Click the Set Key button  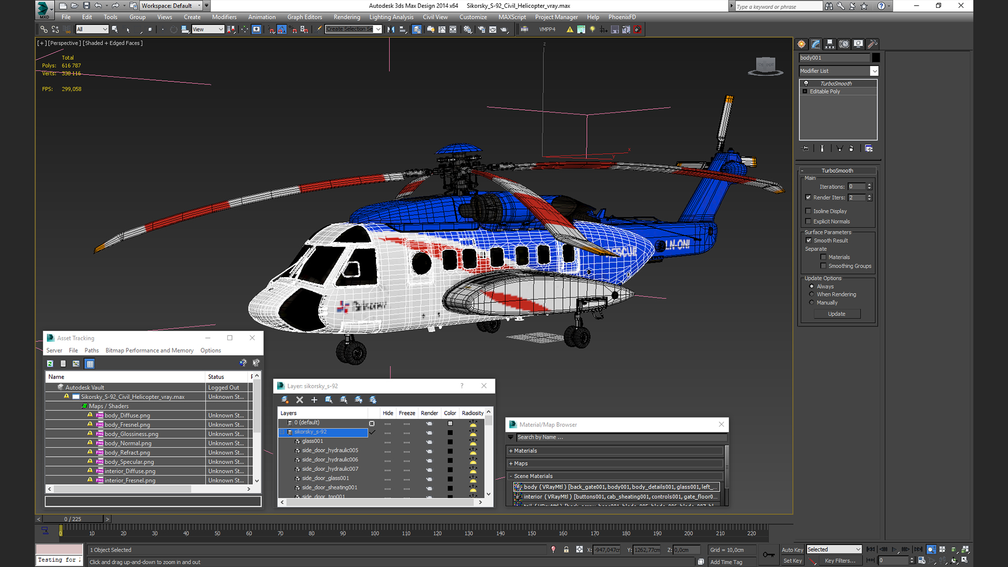[x=792, y=561]
